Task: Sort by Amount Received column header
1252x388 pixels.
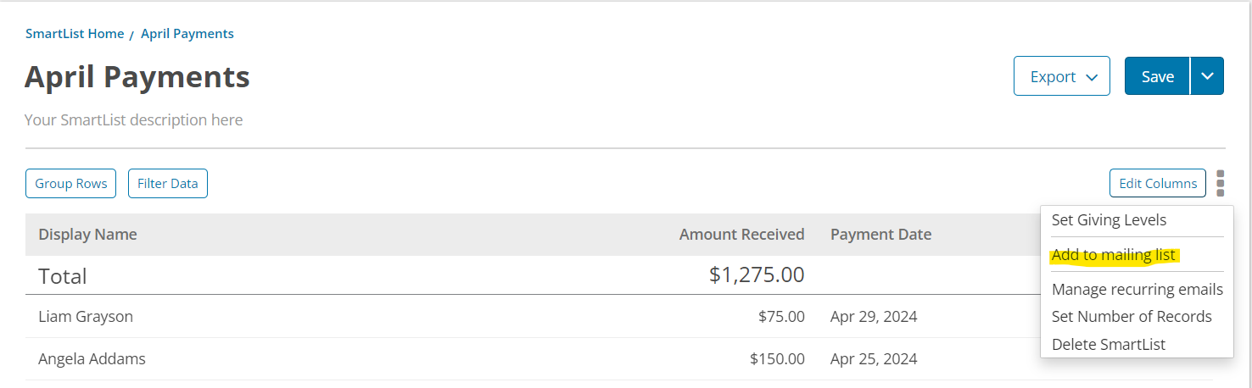Action: (741, 235)
